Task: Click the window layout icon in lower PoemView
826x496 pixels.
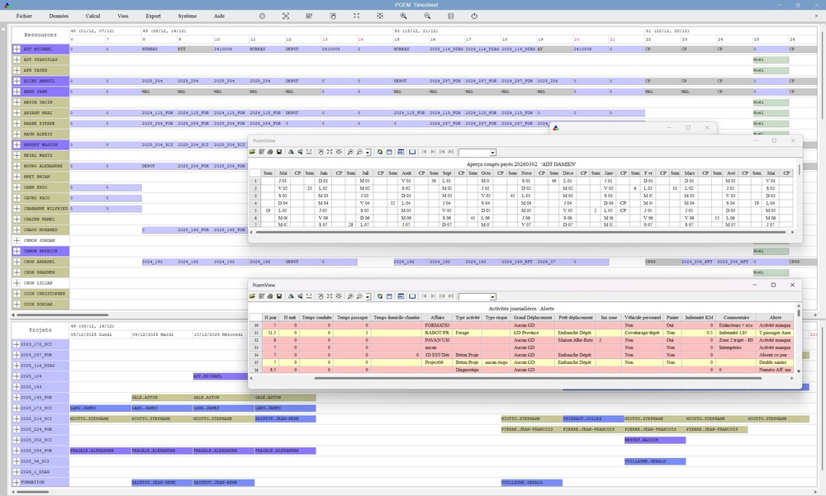Action: [389, 296]
